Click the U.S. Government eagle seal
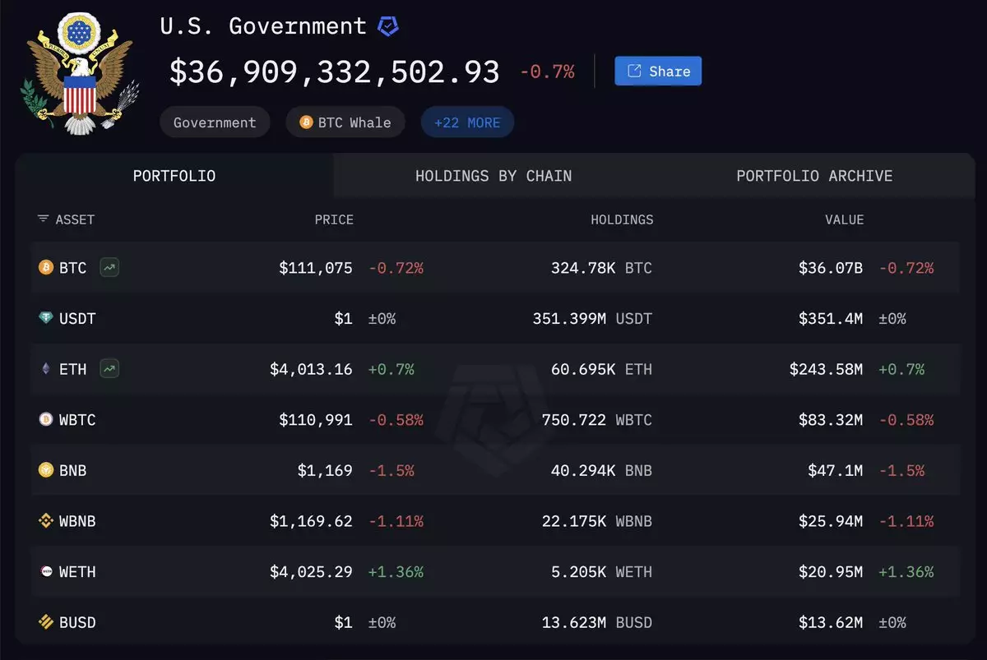 [x=79, y=72]
